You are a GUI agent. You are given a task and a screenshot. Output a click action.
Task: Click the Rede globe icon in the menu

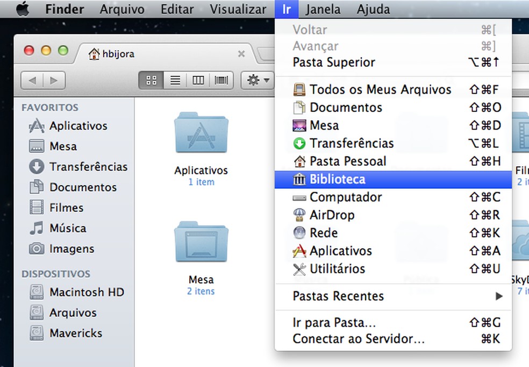299,233
